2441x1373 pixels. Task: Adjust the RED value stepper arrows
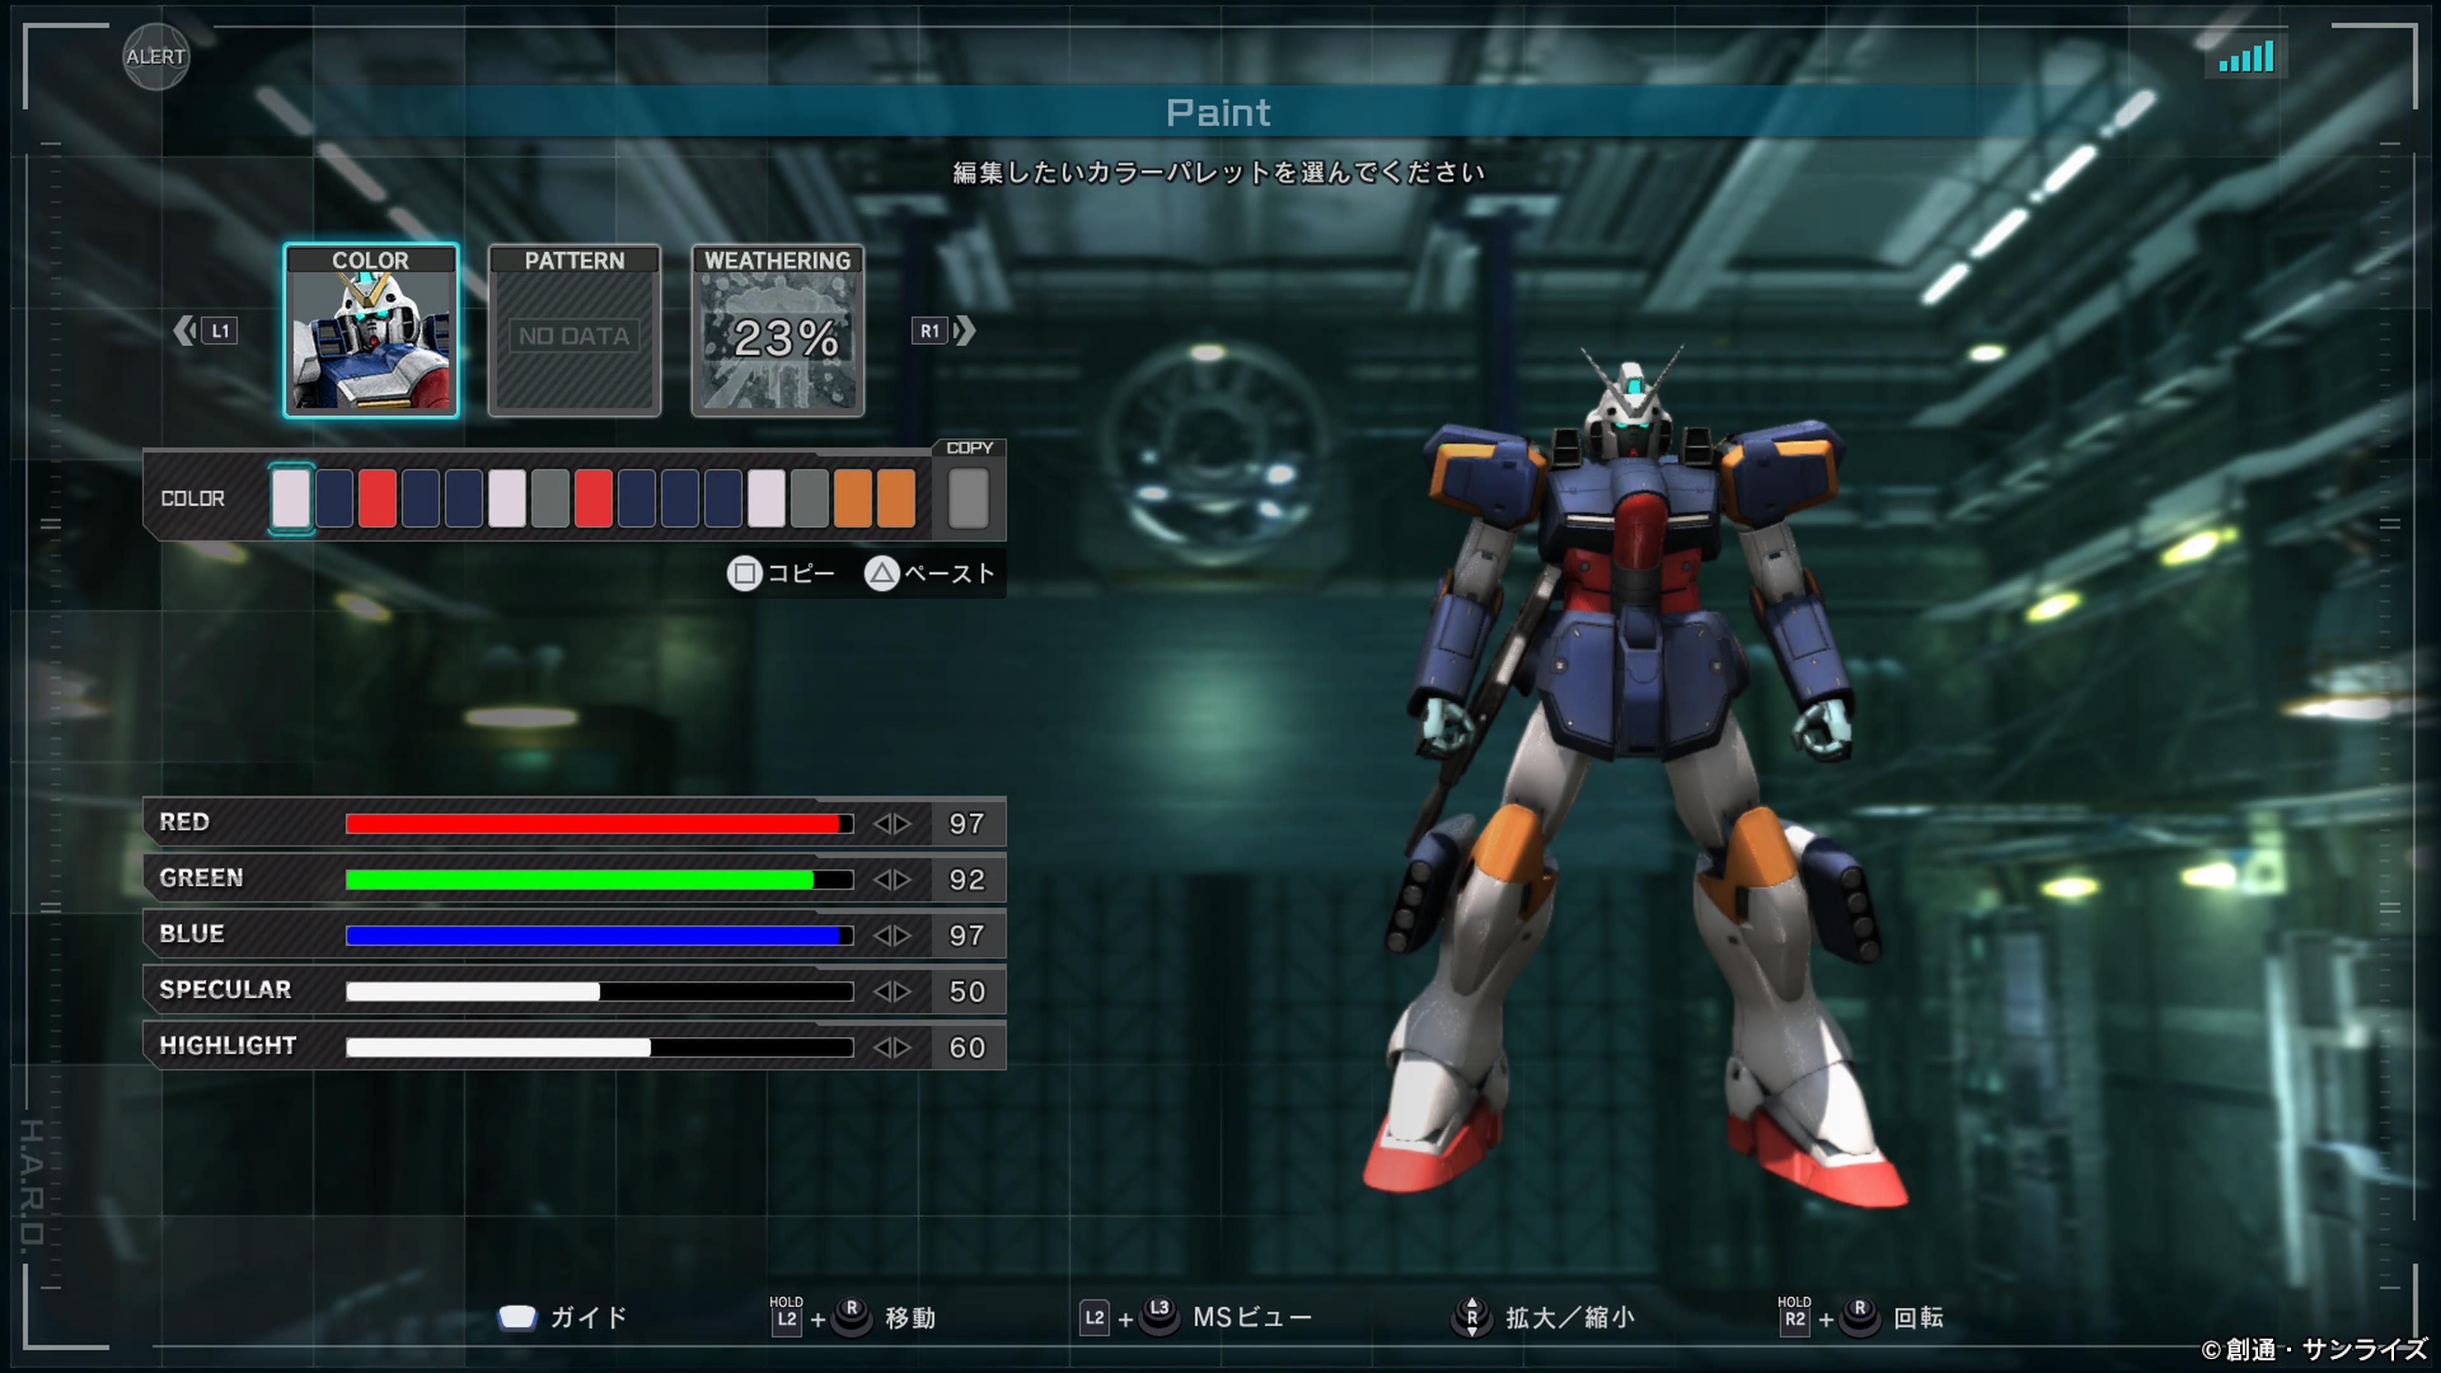point(892,823)
